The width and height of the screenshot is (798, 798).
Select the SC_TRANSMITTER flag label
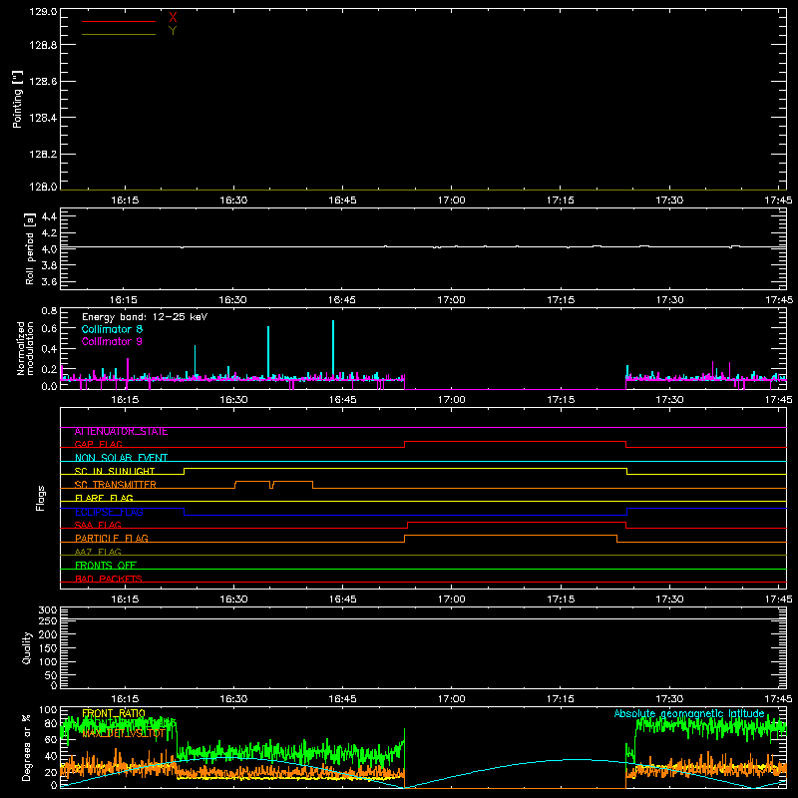(x=115, y=485)
